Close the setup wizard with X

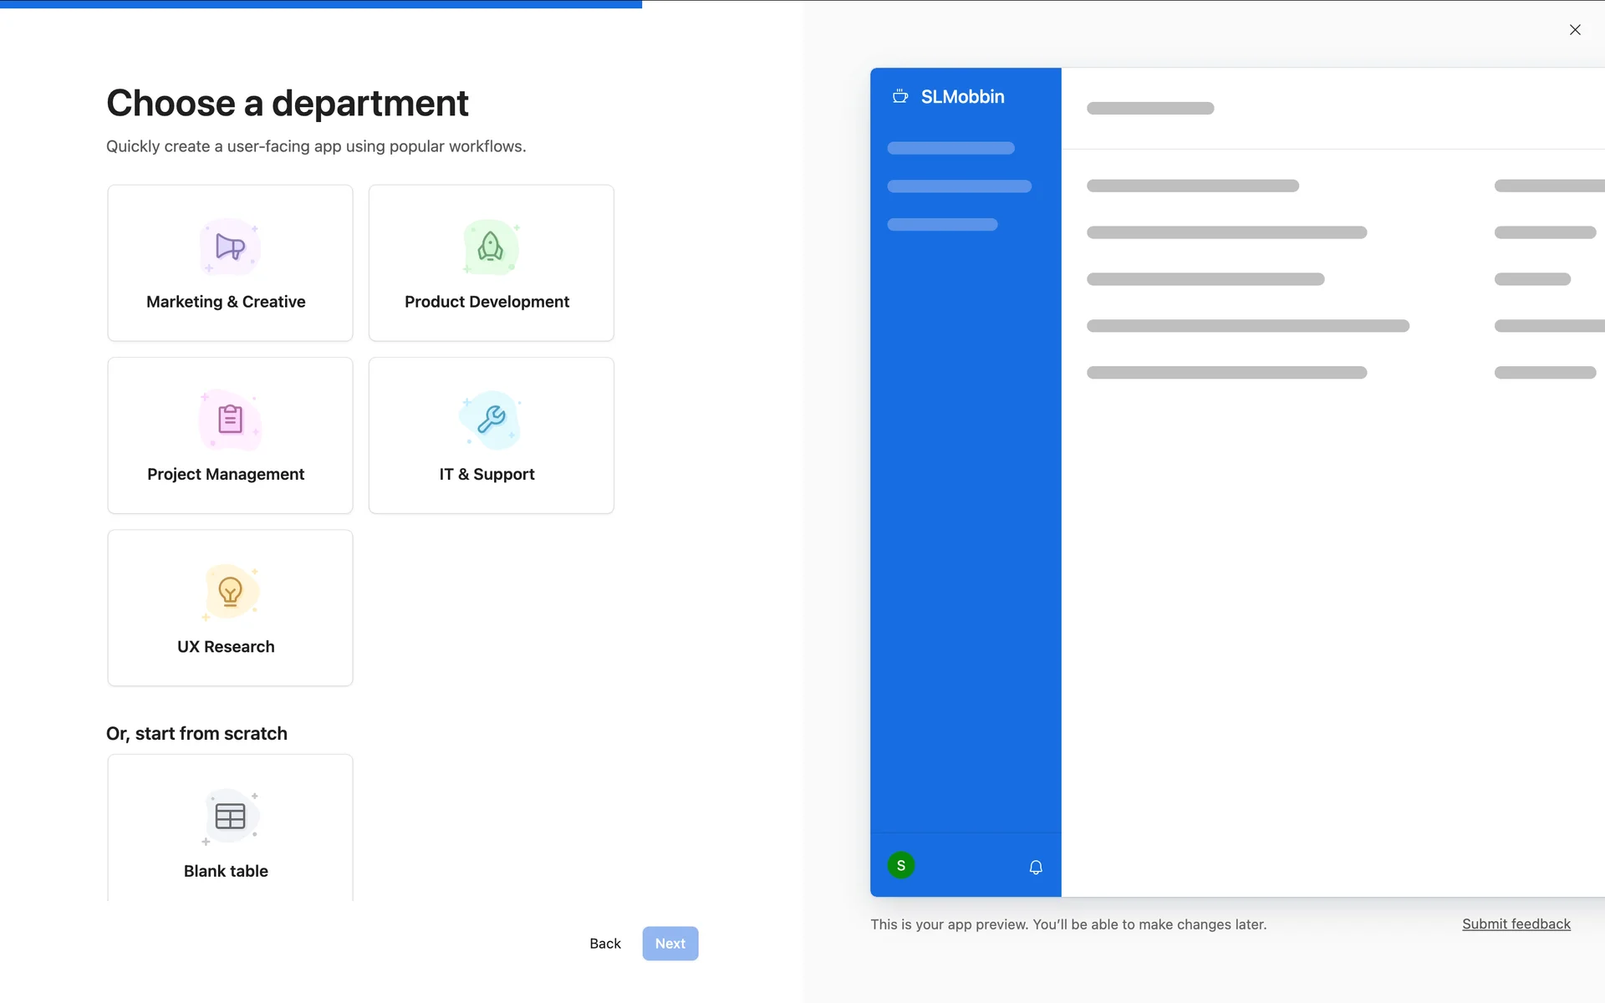click(1575, 30)
